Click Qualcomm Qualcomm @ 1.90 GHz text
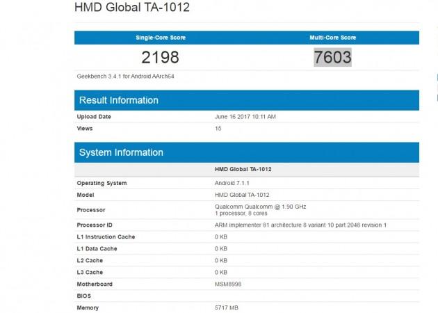This screenshot has width=438, height=313. point(260,207)
